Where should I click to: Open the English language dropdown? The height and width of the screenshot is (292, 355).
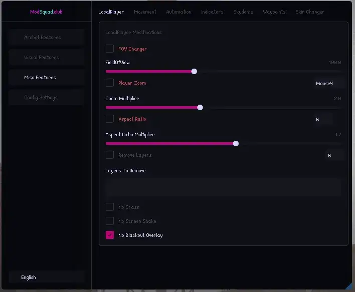[47, 277]
